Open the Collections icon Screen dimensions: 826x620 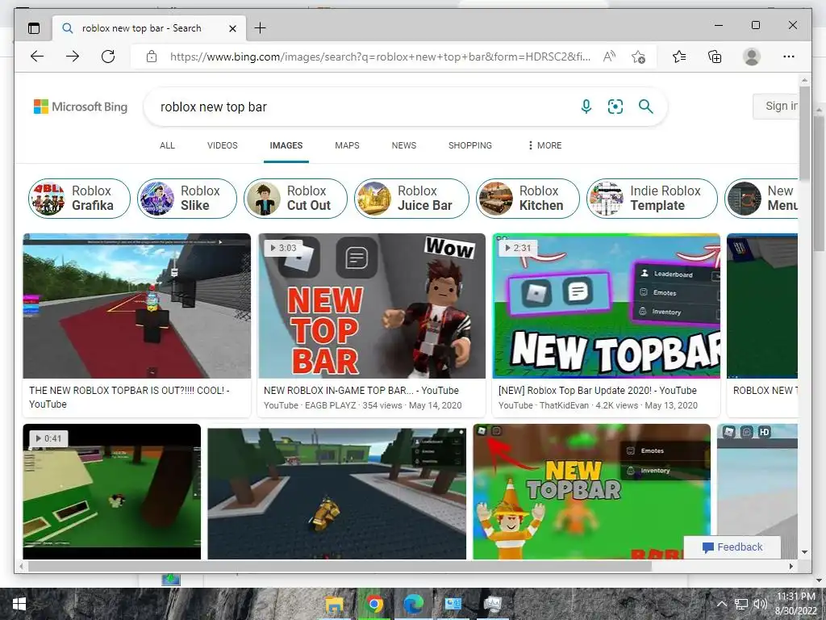tap(715, 57)
